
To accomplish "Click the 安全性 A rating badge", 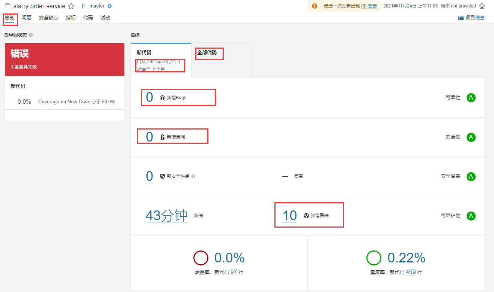I will pyautogui.click(x=471, y=137).
